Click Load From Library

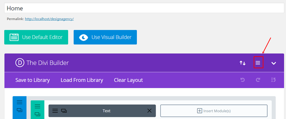82,80
